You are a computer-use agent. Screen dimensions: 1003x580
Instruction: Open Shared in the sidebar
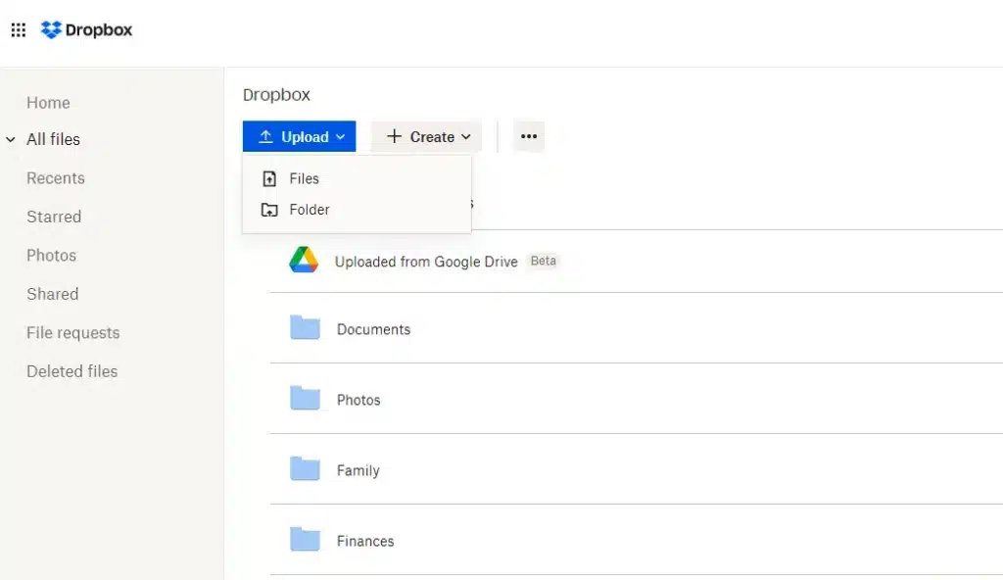pos(53,295)
